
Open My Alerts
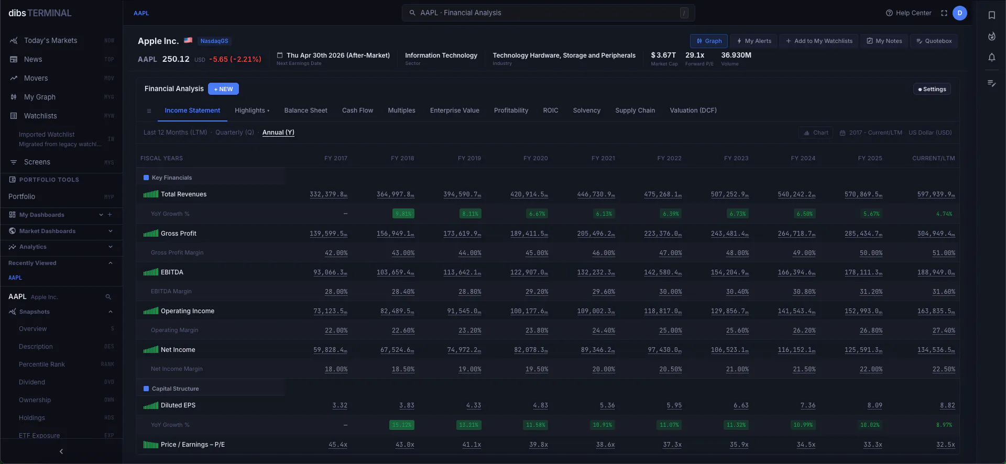[x=754, y=41]
